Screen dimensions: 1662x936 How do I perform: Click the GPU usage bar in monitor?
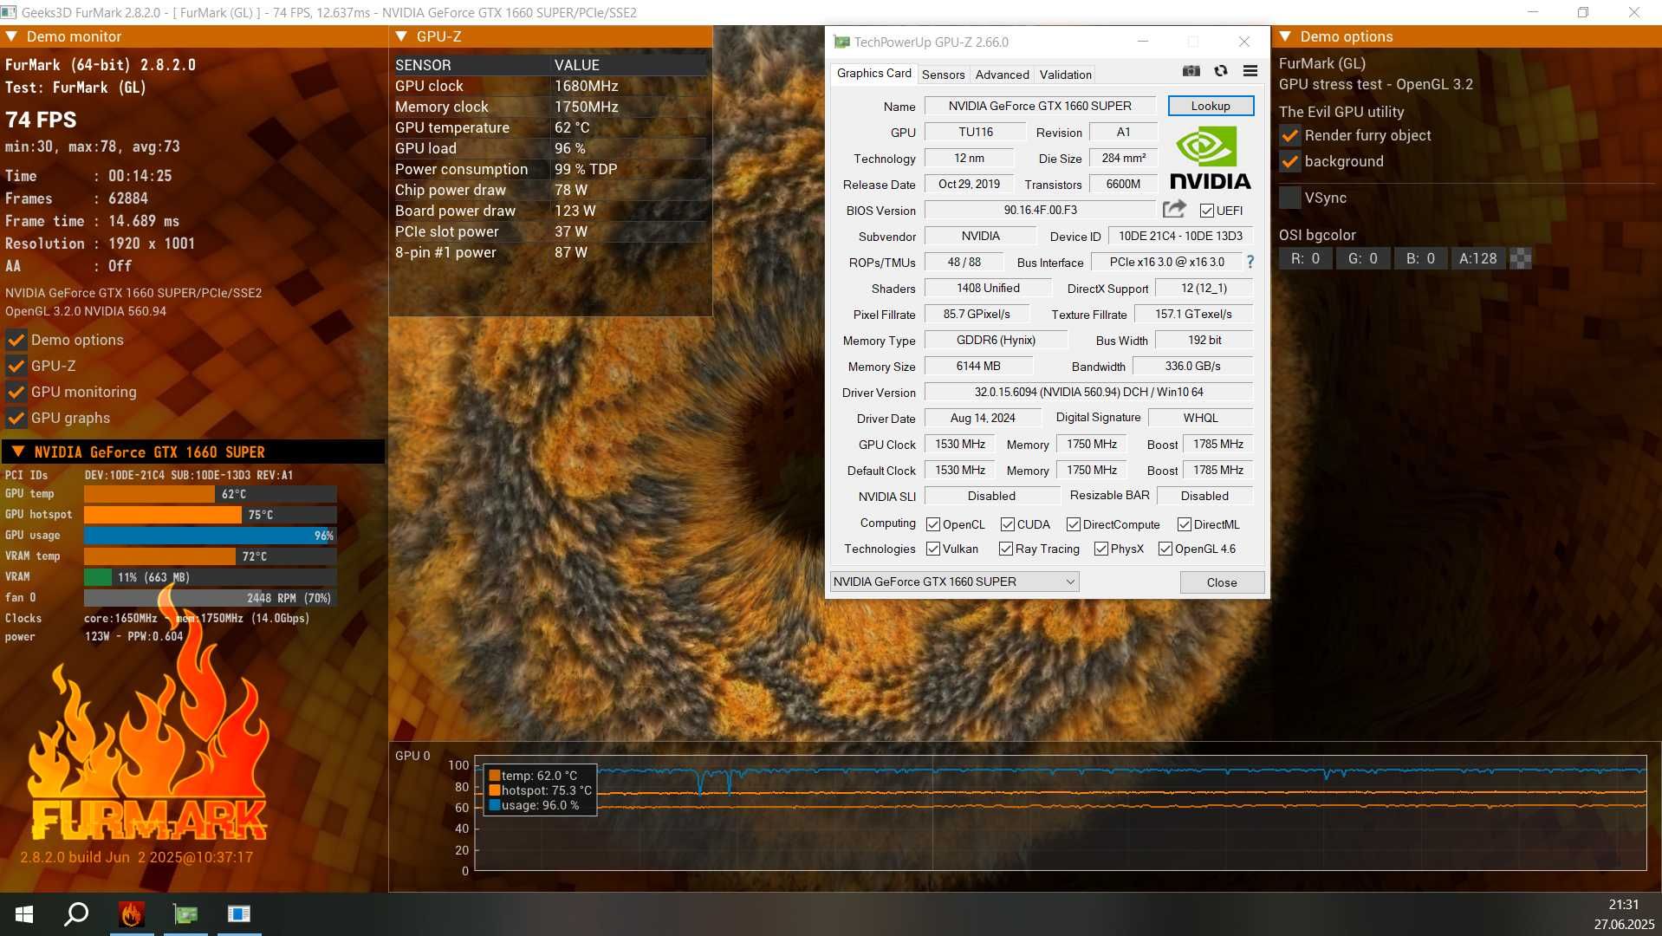point(210,536)
